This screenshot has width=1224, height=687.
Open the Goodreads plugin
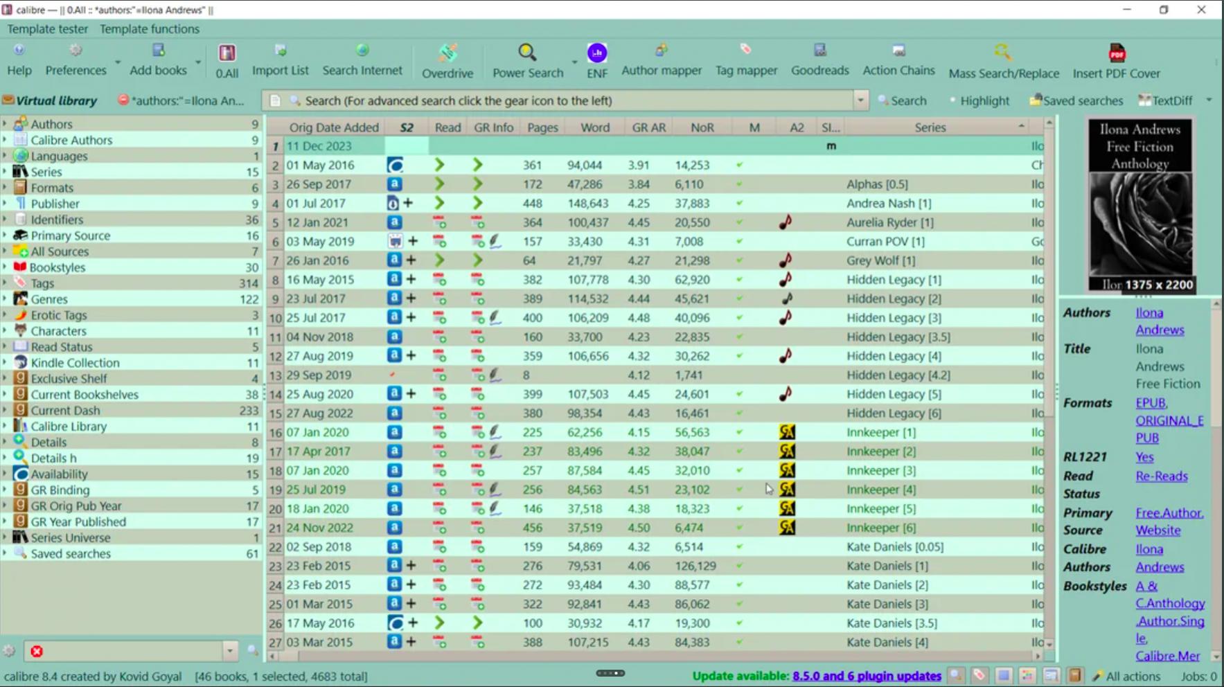tap(819, 60)
